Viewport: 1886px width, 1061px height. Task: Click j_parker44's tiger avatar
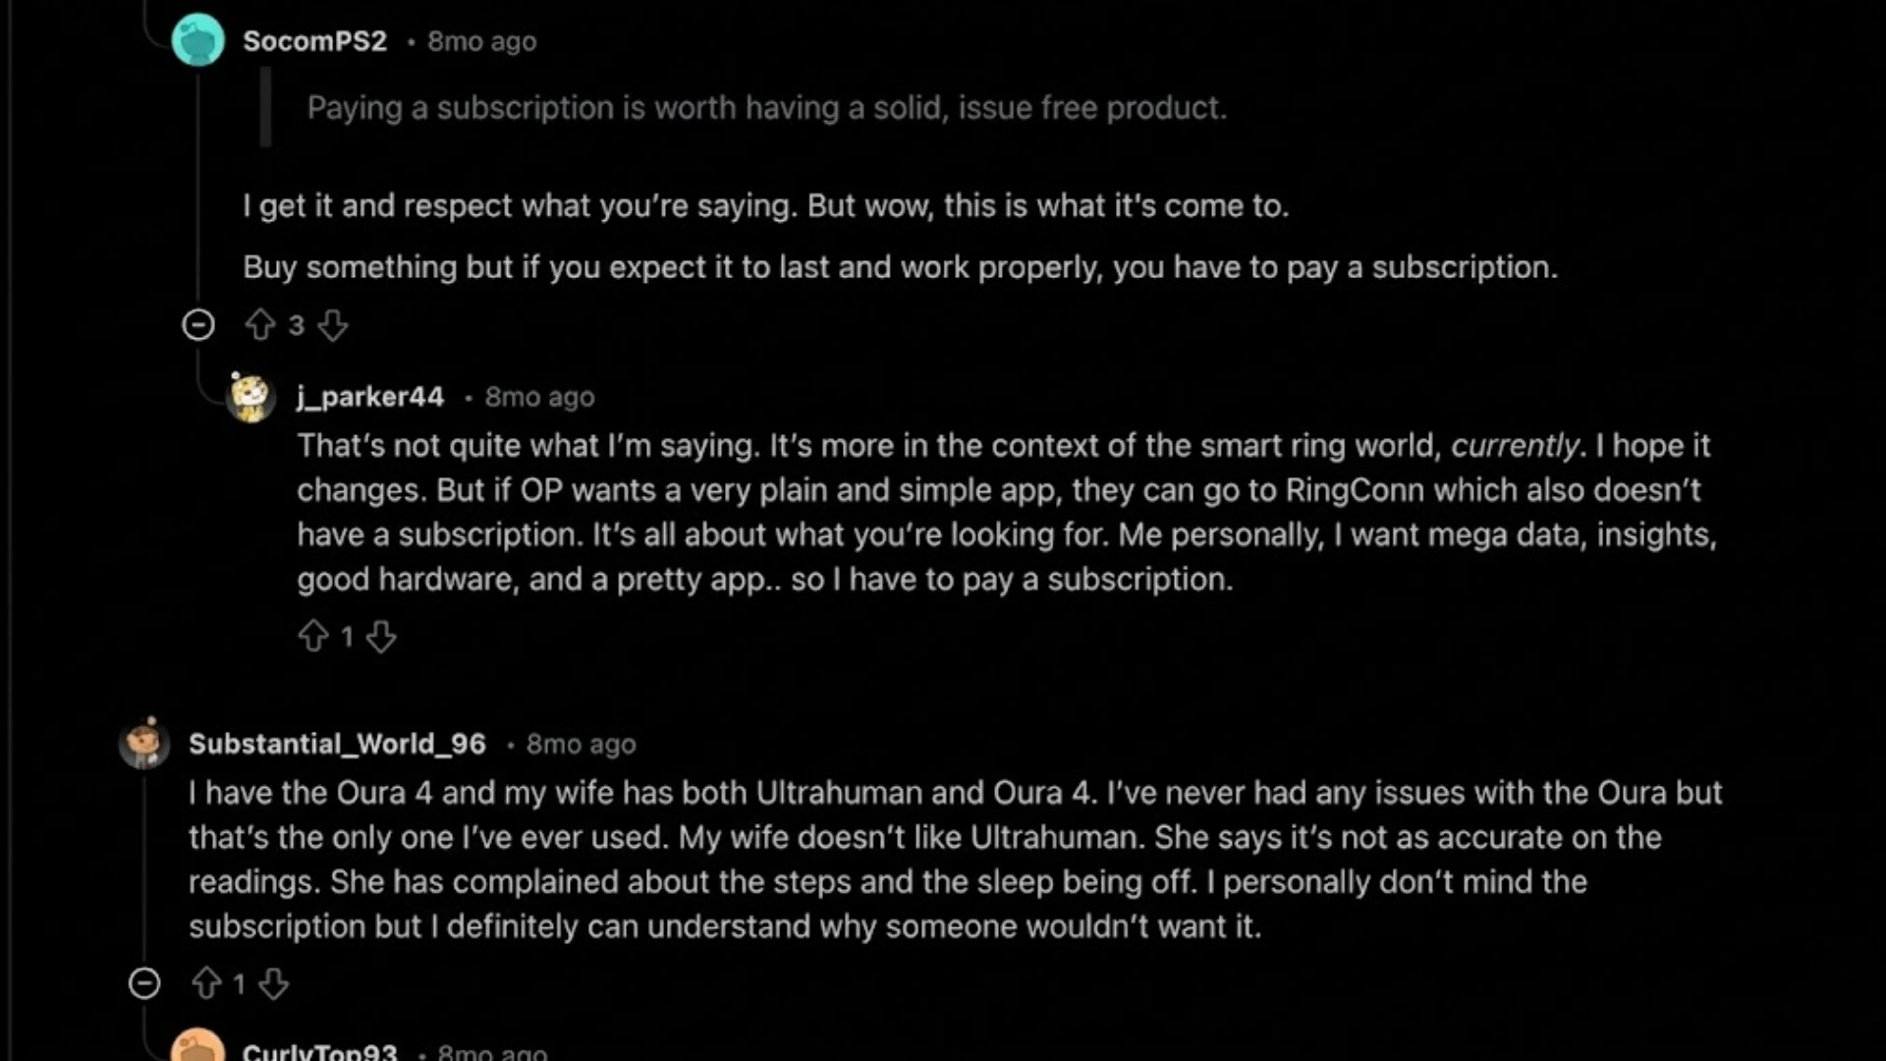[x=252, y=397]
